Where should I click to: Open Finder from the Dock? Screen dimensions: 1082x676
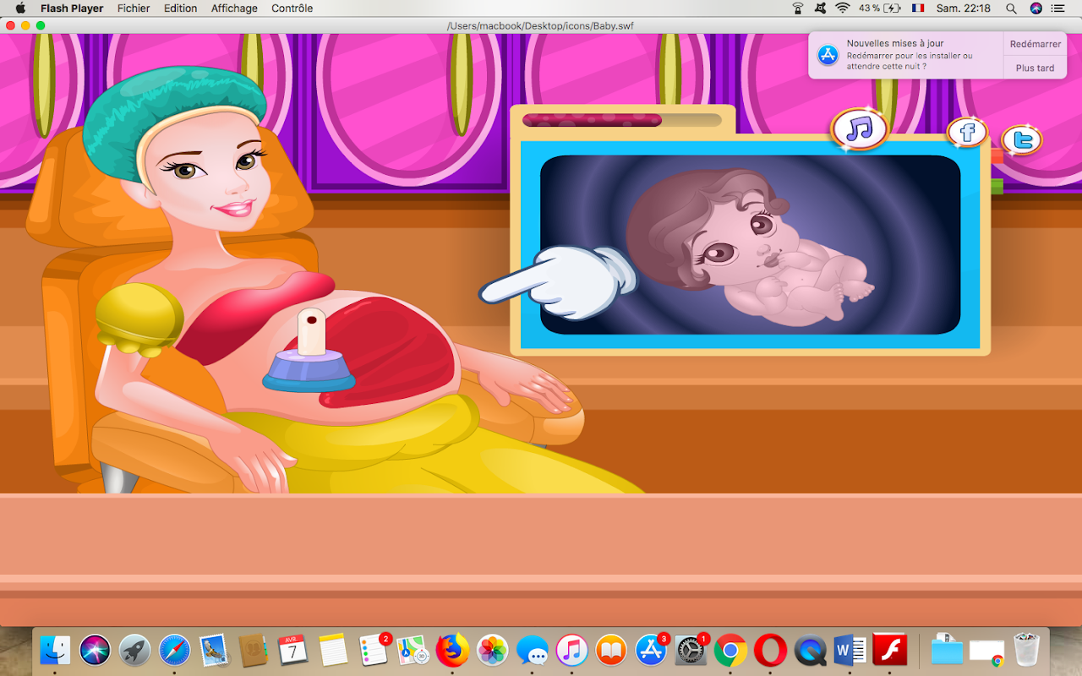(x=55, y=650)
